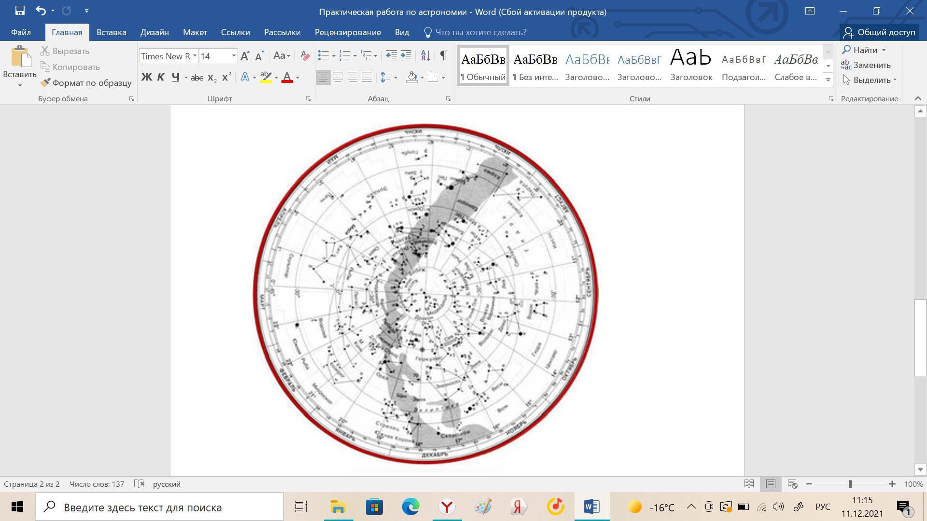
Task: Toggle show paragraph marks pilcrow
Action: pos(444,55)
